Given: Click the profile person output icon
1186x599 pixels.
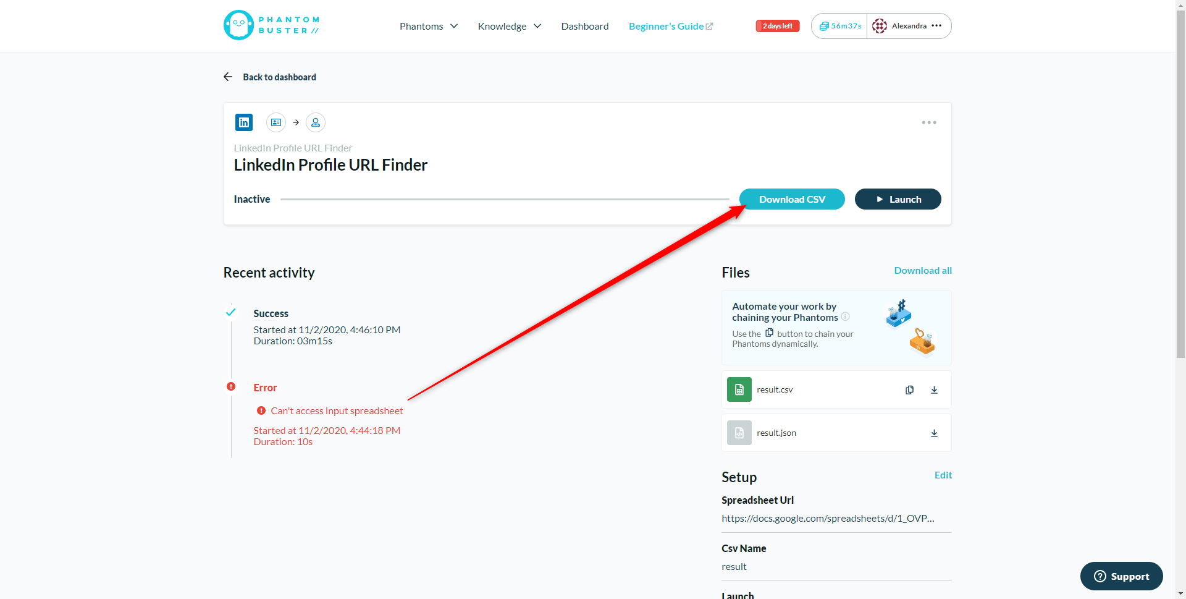Looking at the screenshot, I should [x=316, y=122].
